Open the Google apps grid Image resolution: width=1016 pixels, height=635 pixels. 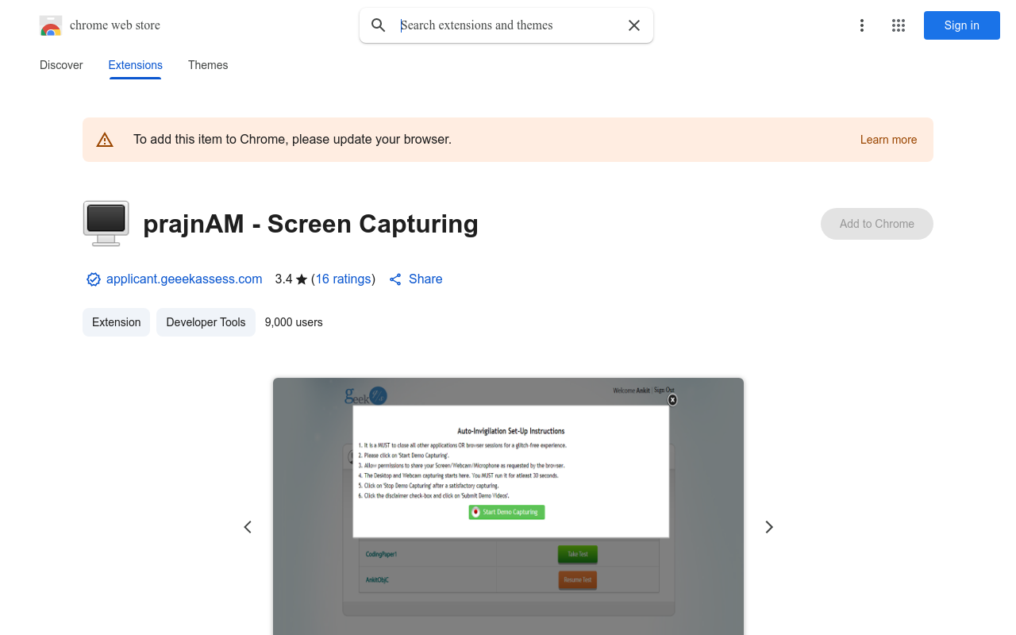tap(899, 25)
